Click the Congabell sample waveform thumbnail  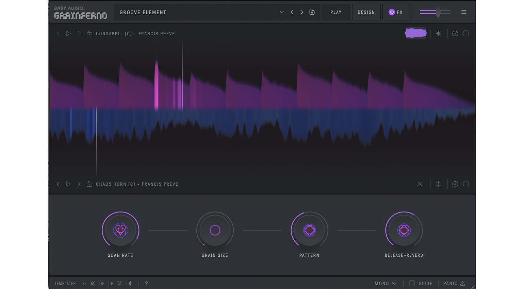(415, 33)
